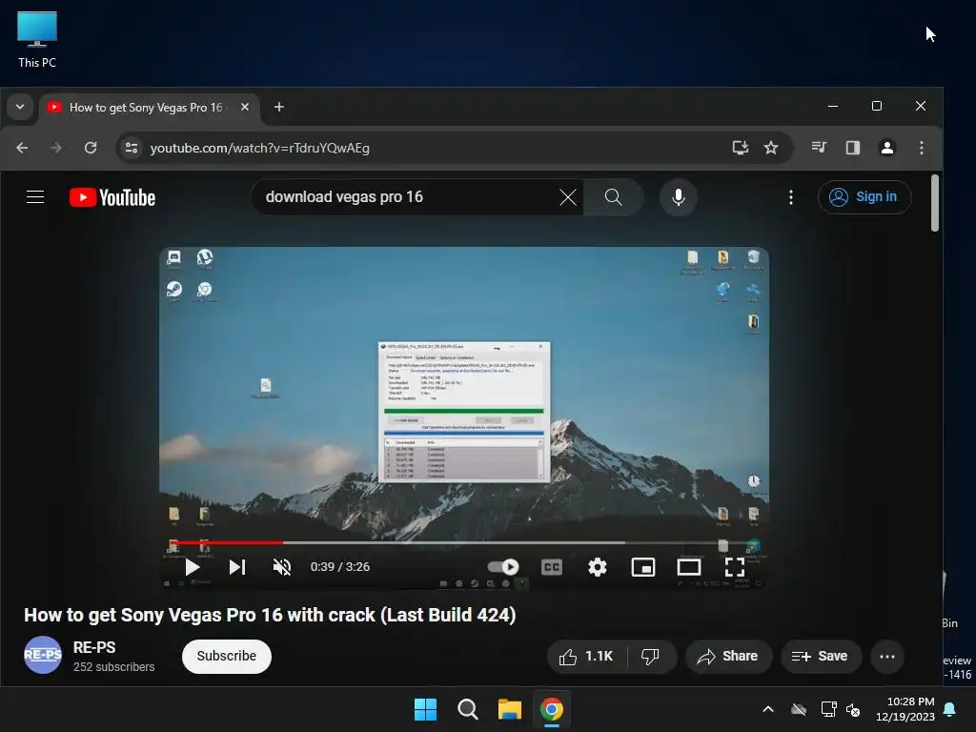Open OneDrive tray icon
The height and width of the screenshot is (732, 976).
(799, 709)
